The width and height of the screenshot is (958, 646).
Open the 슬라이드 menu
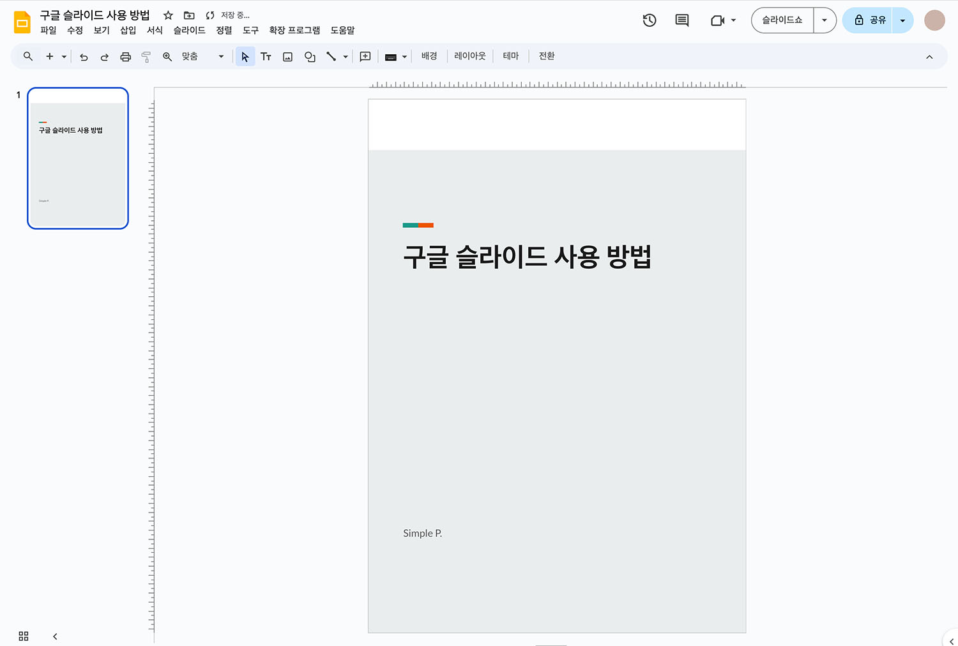(x=190, y=30)
